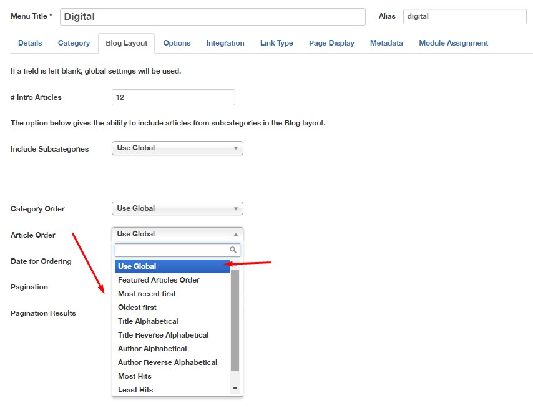Viewport: 533px width, 408px height.
Task: Choose Most recent first option
Action: click(x=172, y=294)
